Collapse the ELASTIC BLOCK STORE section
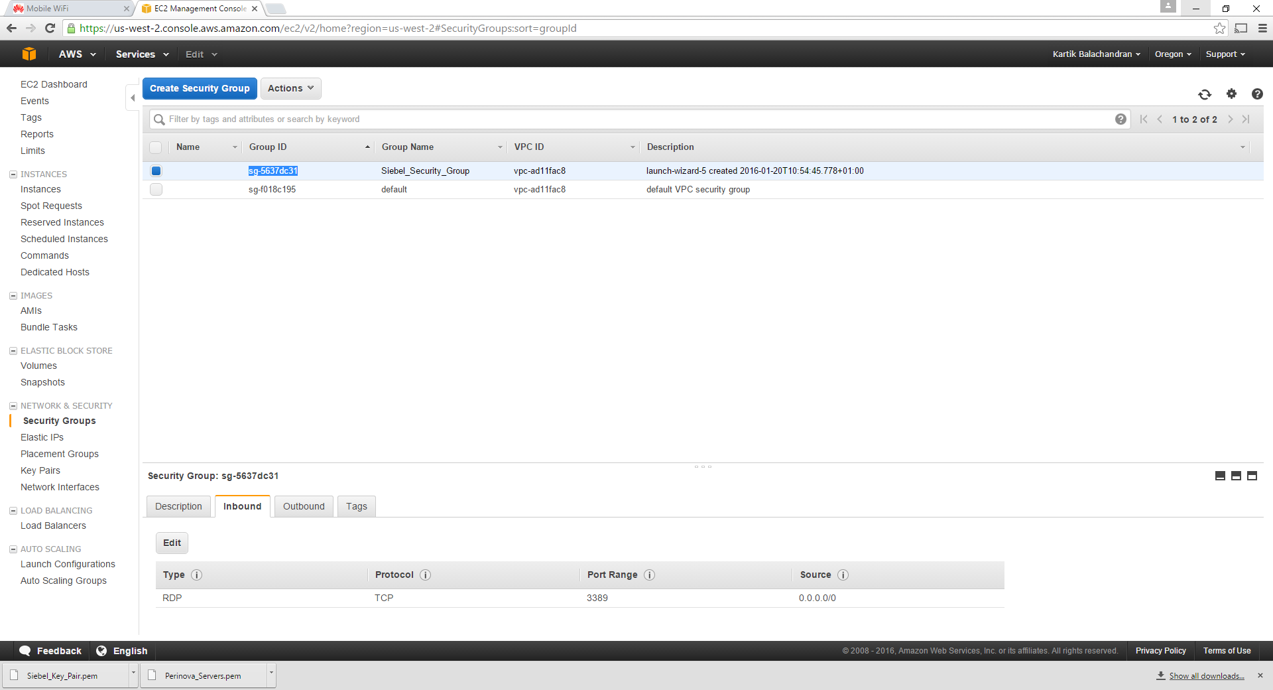Screen dimensions: 1273x690 pos(13,351)
